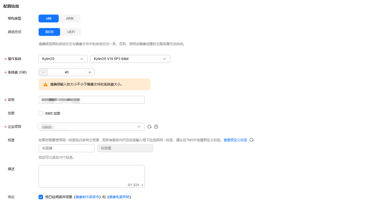Refresh the predefined tags
365x206 pixels.
(251, 140)
